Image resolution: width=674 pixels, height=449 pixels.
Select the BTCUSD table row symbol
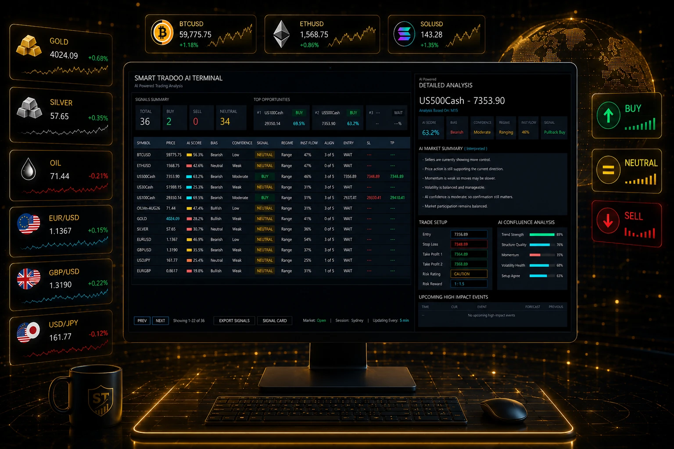(143, 155)
